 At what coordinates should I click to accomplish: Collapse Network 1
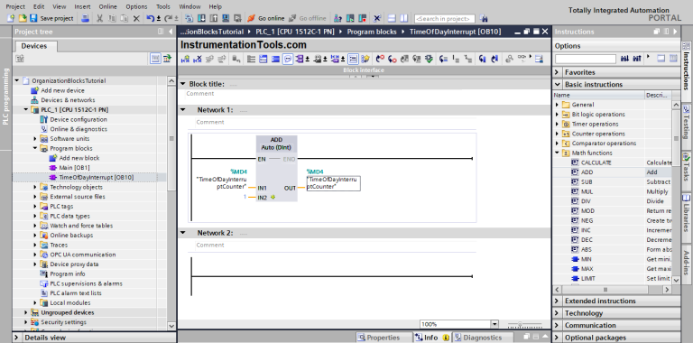pos(182,109)
